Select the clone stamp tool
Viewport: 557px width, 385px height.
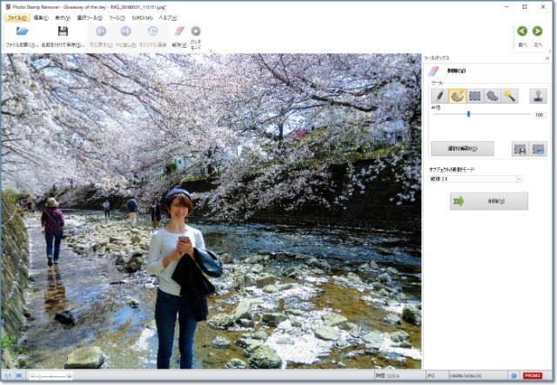click(537, 95)
